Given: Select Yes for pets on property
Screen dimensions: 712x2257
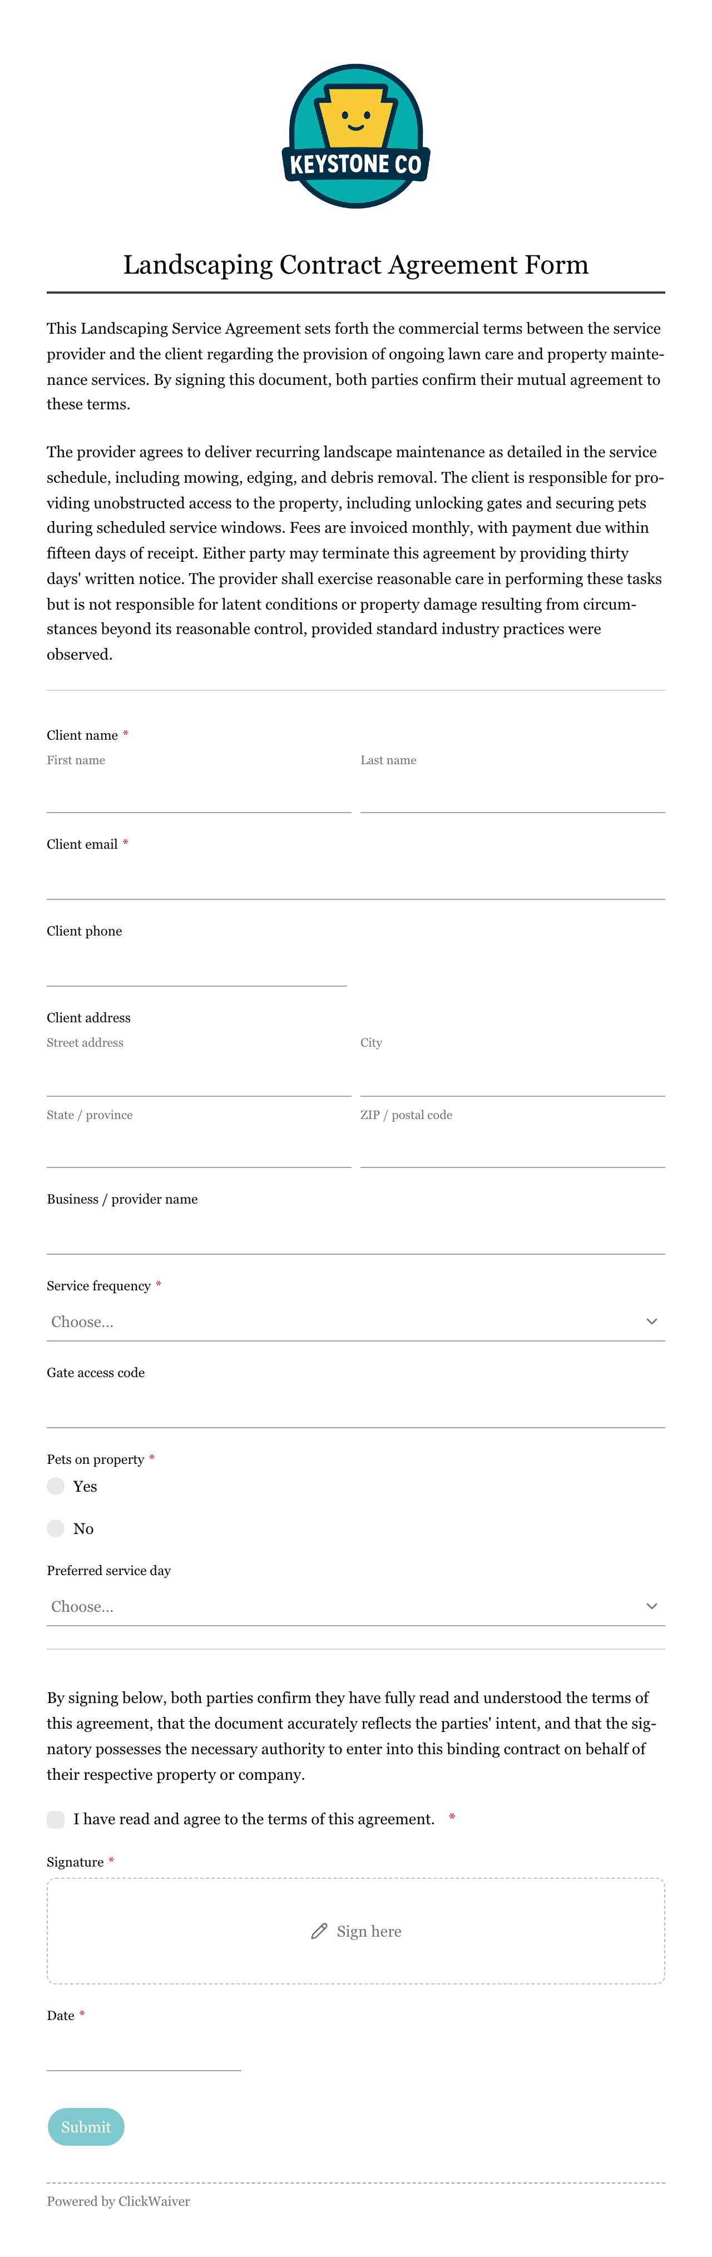Looking at the screenshot, I should 56,1486.
